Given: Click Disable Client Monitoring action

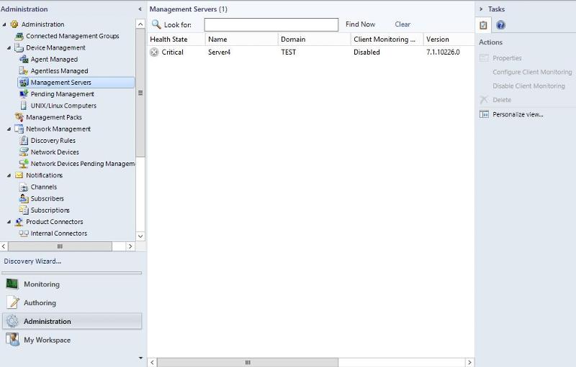Looking at the screenshot, I should click(528, 85).
